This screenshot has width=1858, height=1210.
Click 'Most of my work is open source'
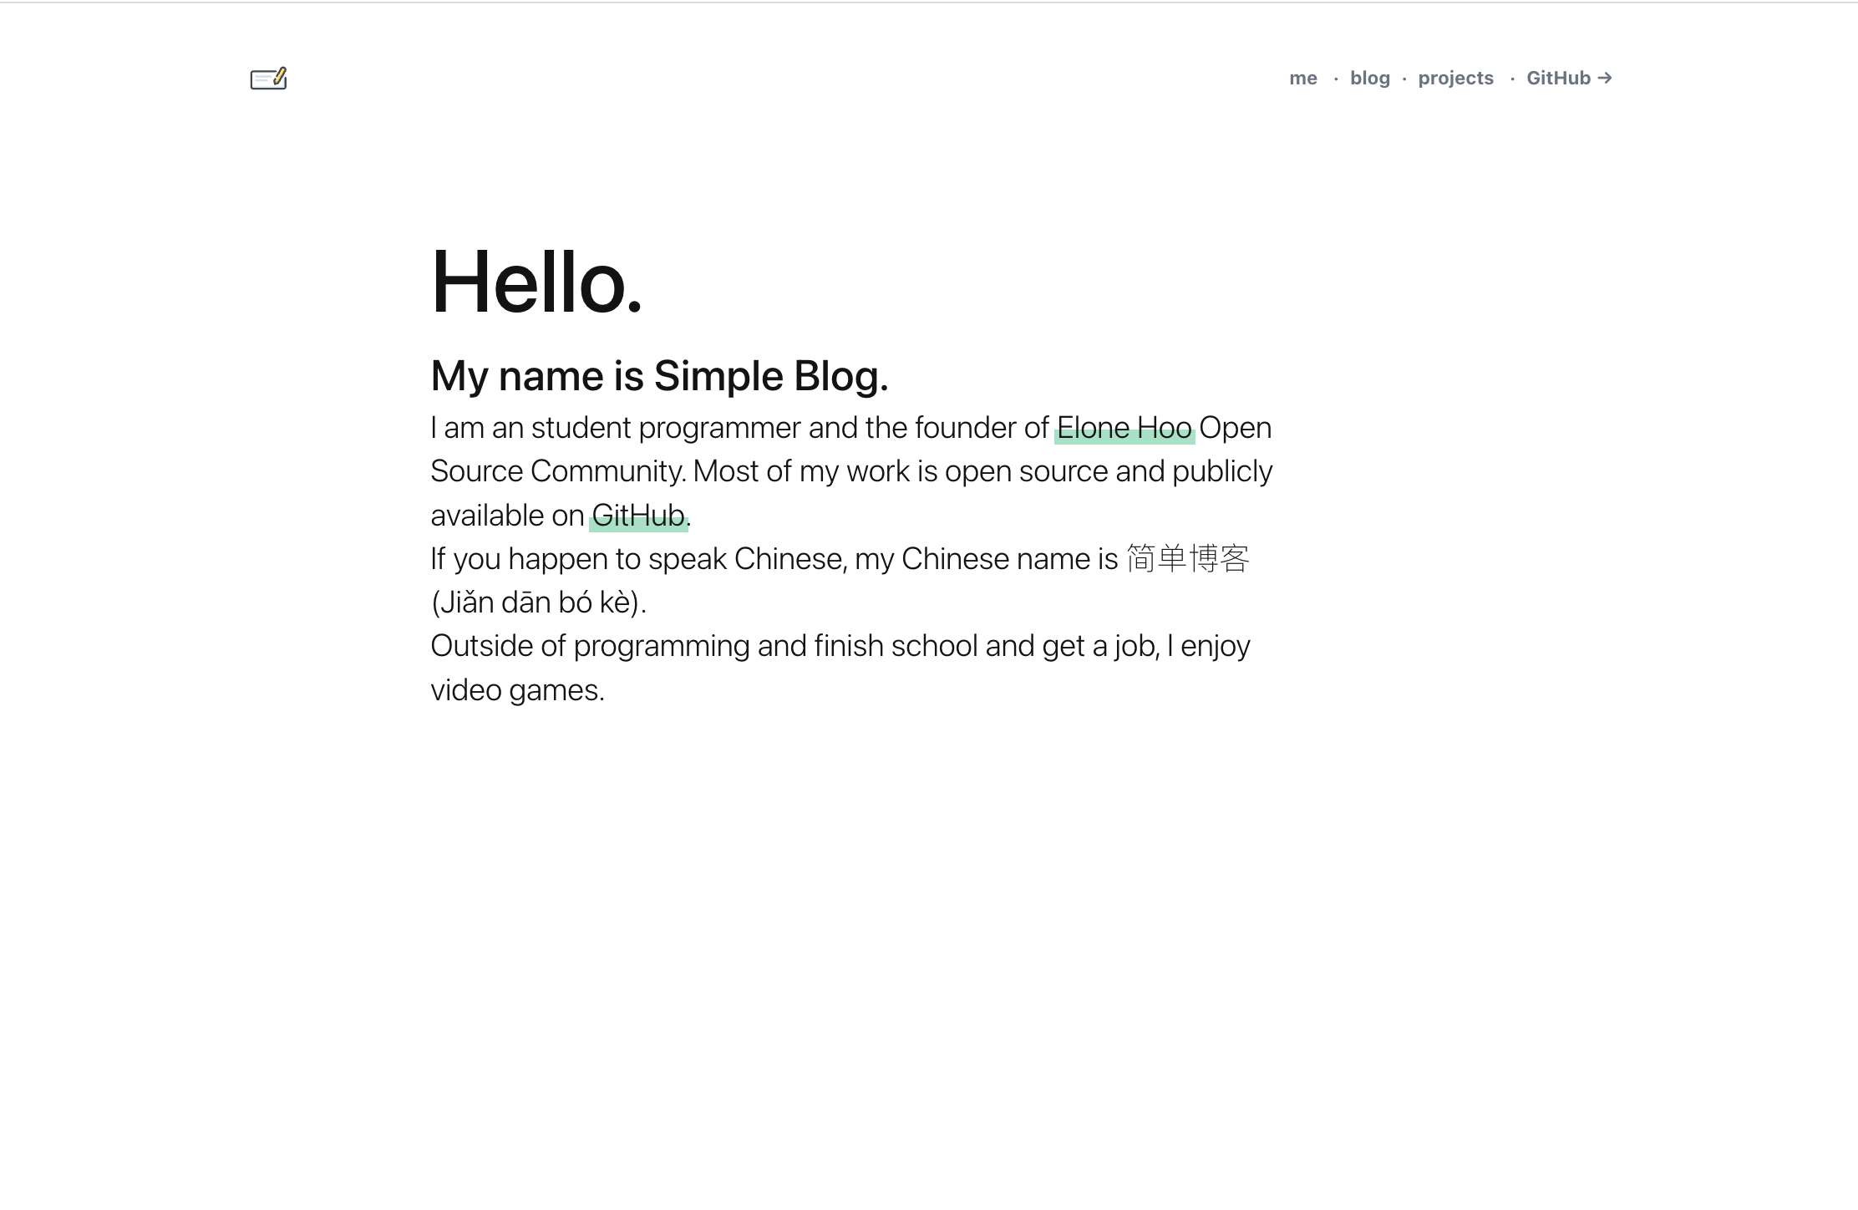point(901,471)
